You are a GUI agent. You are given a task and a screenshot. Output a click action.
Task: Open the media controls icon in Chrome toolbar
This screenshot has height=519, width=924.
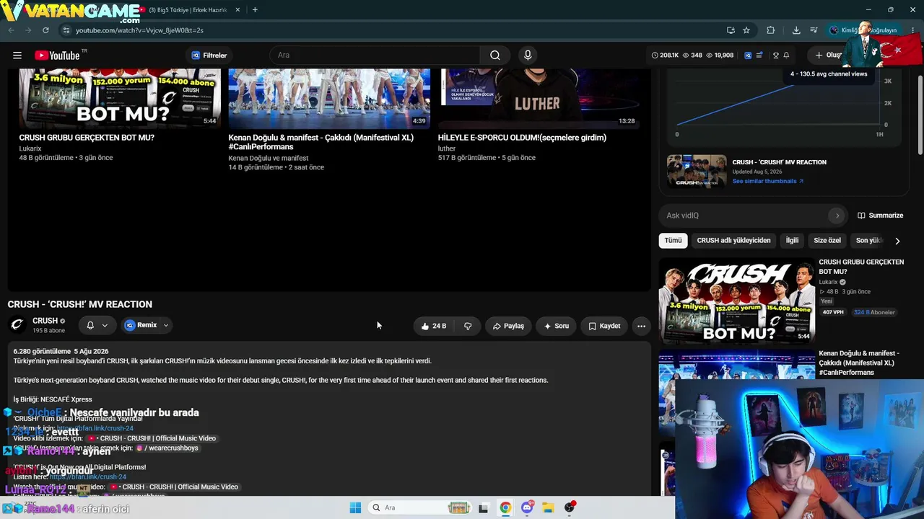[x=814, y=30]
